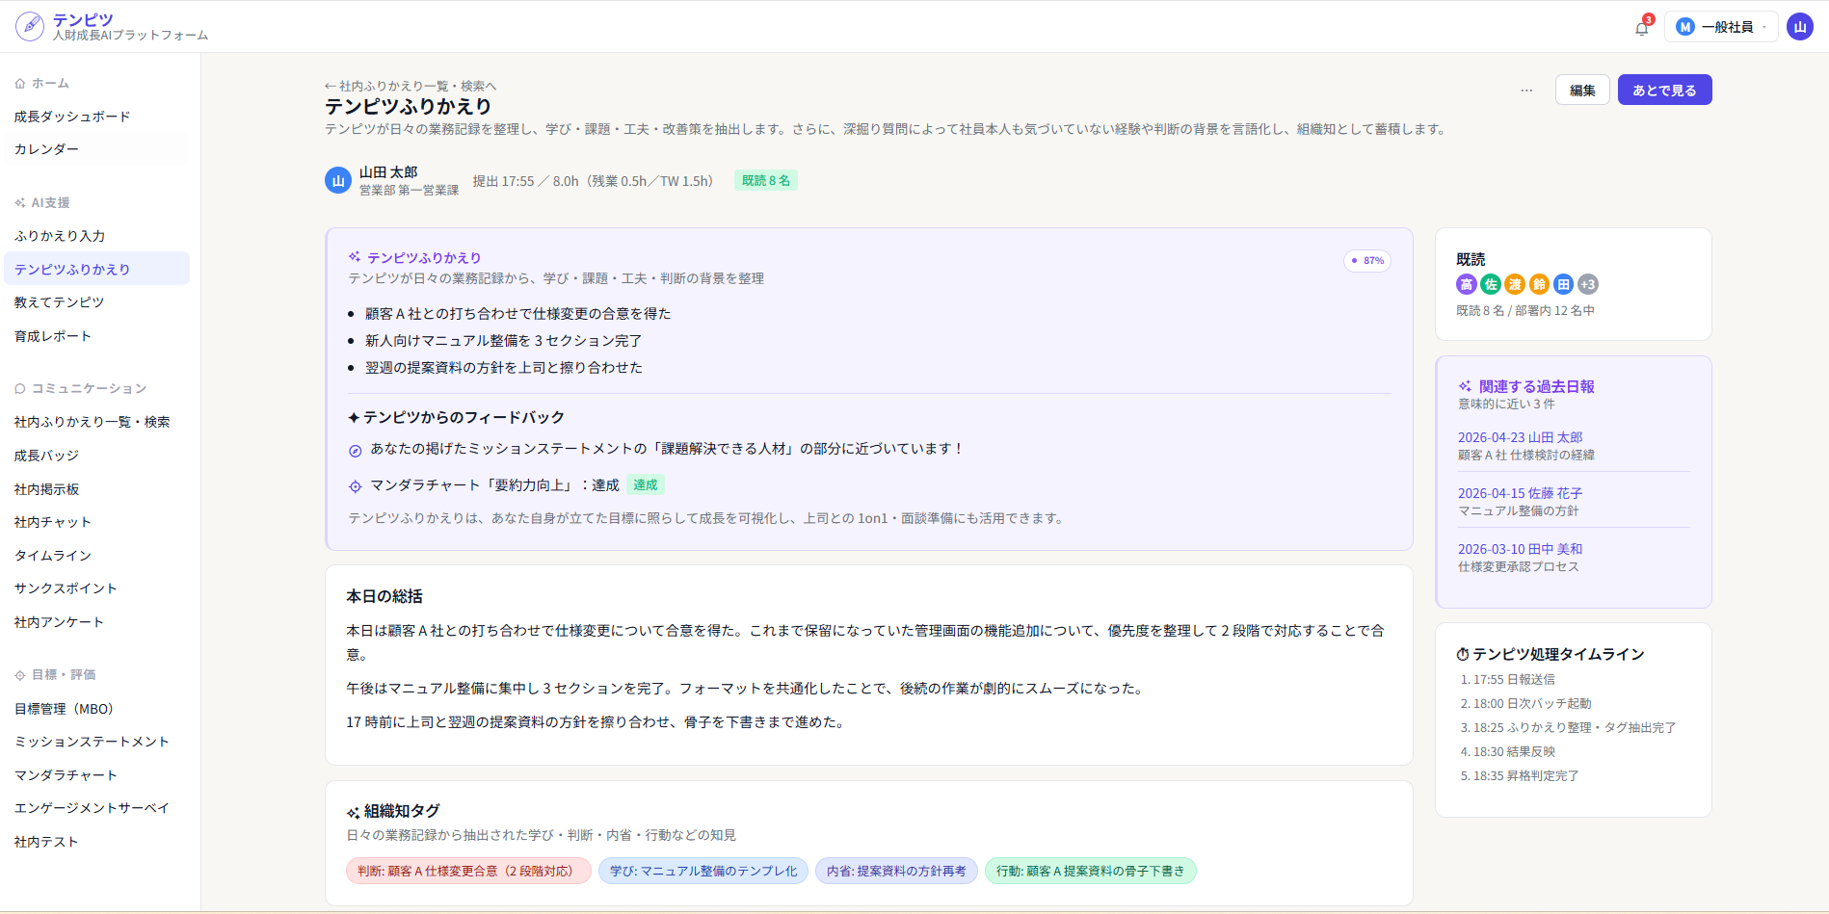The height and width of the screenshot is (914, 1829).
Task: Click the sparkle icon beside 関連する過去日報
Action: click(x=1465, y=386)
